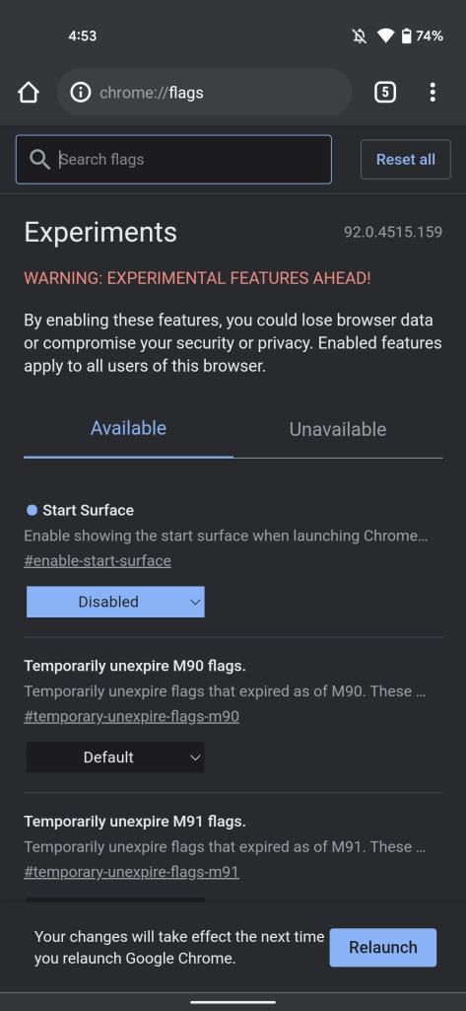The image size is (466, 1011).
Task: Open the site info icon in address bar
Action: [x=81, y=93]
